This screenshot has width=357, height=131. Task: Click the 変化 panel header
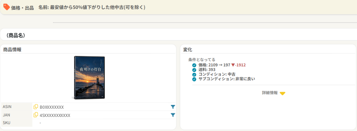pyautogui.click(x=188, y=50)
